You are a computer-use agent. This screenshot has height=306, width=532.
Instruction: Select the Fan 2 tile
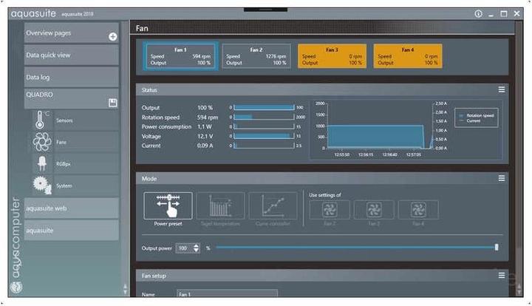(x=256, y=56)
